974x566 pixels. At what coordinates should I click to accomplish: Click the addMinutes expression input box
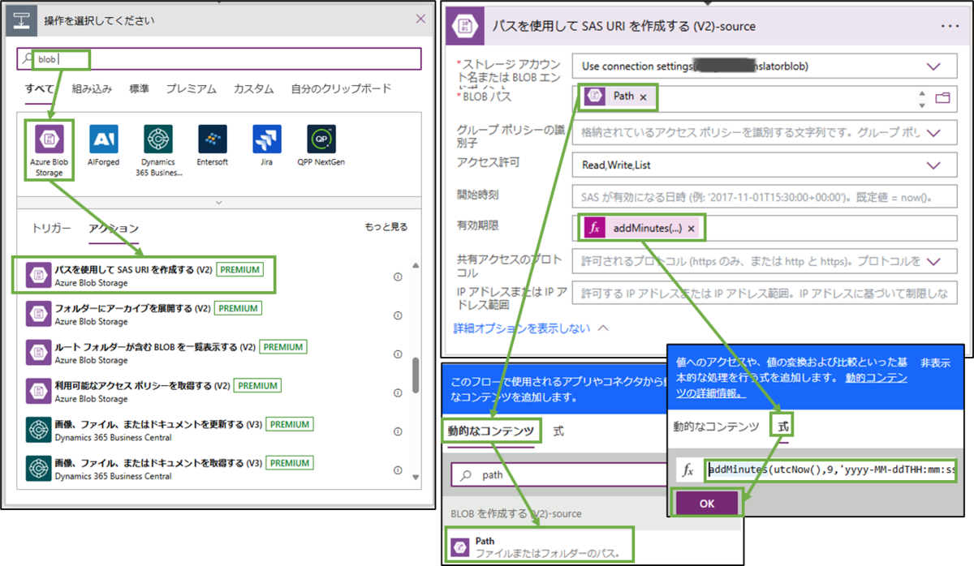coord(831,470)
